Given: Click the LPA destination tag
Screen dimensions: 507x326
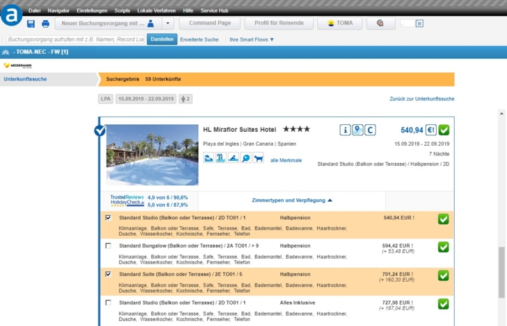Looking at the screenshot, I should [106, 99].
